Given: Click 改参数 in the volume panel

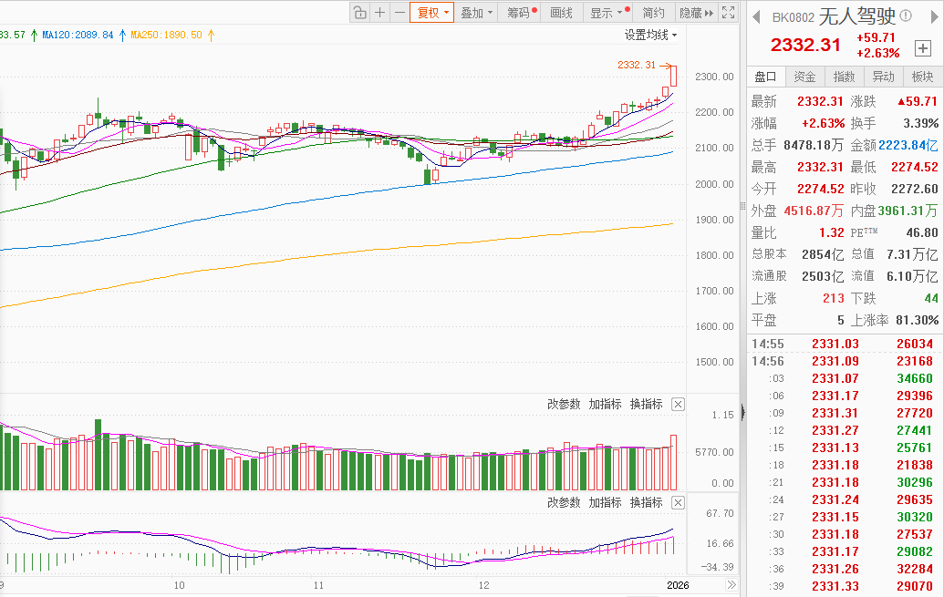Looking at the screenshot, I should 563,404.
